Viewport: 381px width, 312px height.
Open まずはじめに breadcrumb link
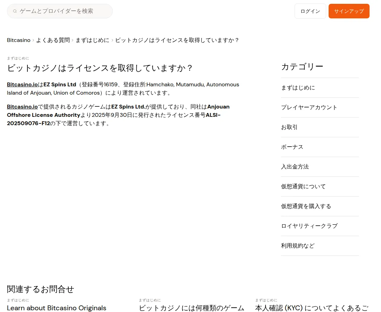92,40
